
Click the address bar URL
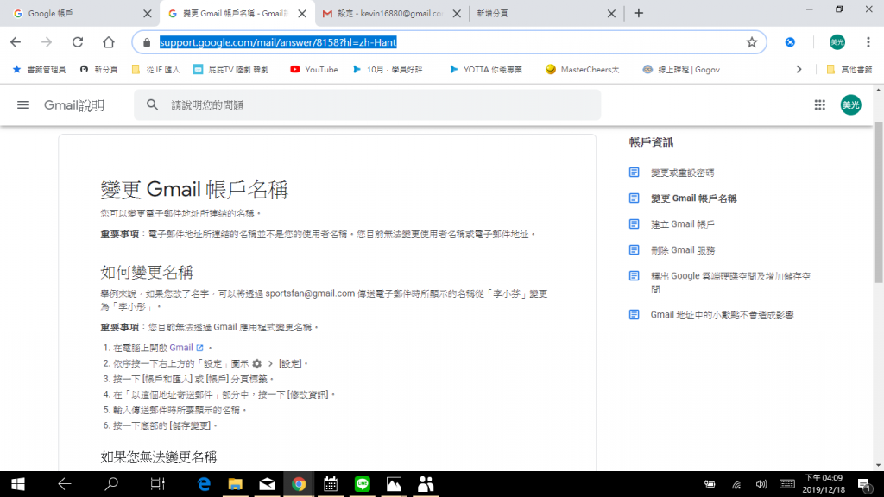[x=278, y=42]
